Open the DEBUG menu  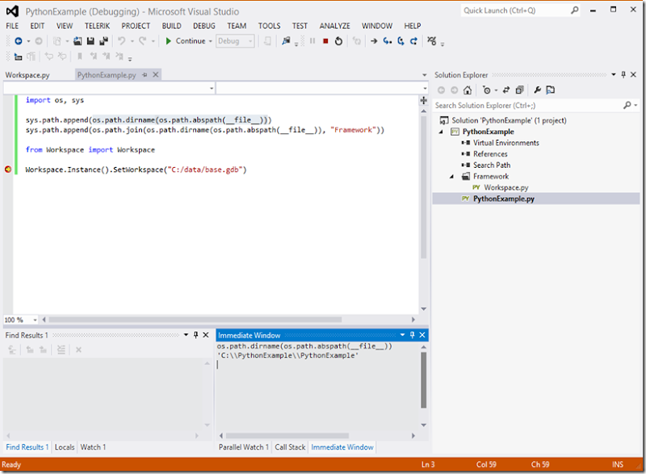[x=204, y=26]
